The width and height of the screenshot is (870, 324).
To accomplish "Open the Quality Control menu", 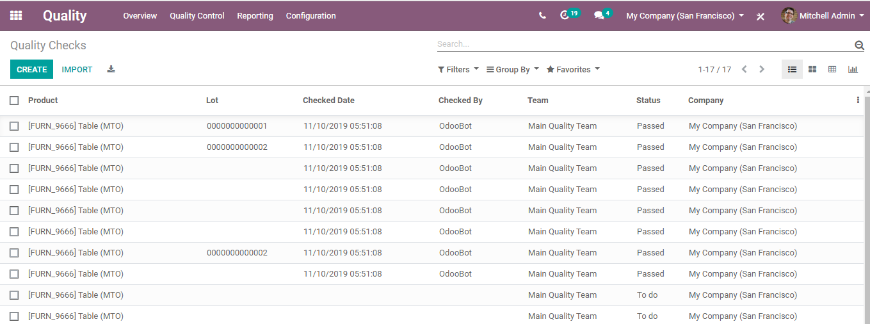I will click(197, 16).
